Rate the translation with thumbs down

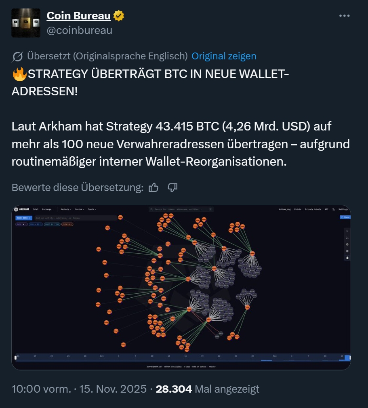(172, 187)
